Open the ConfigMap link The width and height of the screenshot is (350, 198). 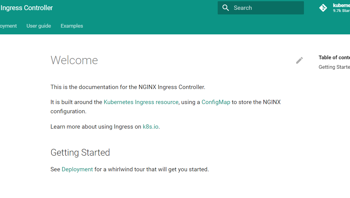tap(216, 102)
